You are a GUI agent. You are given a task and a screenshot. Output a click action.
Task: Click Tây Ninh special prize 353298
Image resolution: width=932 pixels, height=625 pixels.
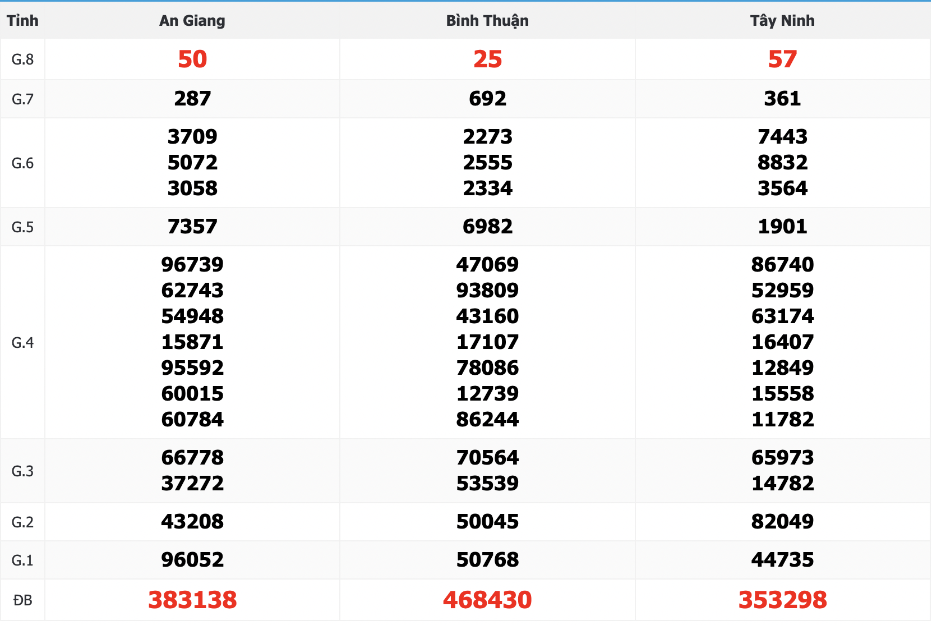[x=782, y=600]
